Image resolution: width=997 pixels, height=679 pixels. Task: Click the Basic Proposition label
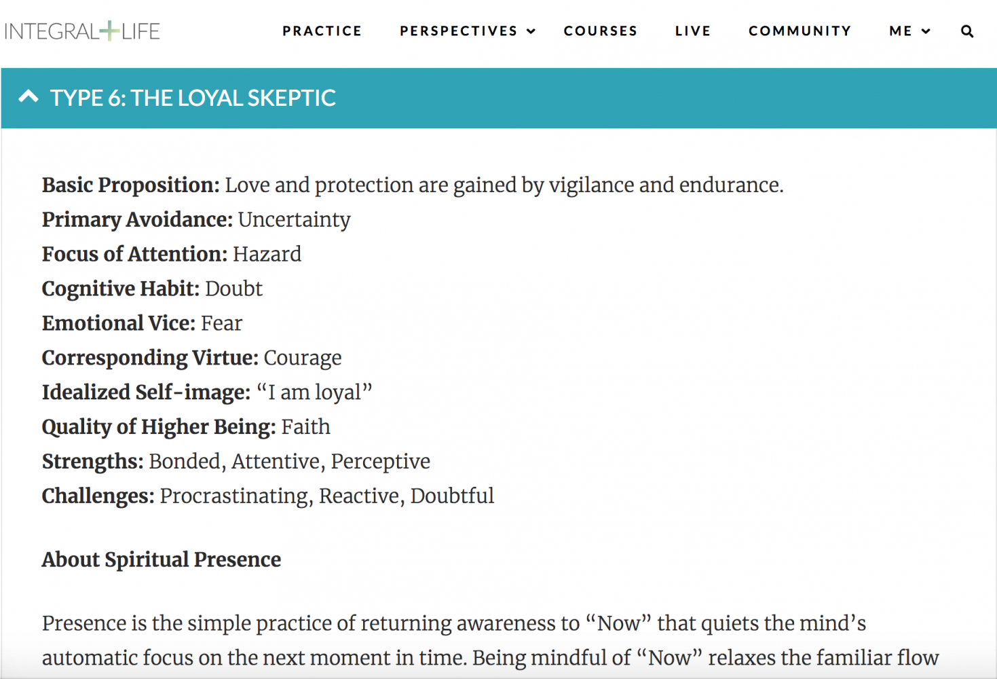(131, 185)
